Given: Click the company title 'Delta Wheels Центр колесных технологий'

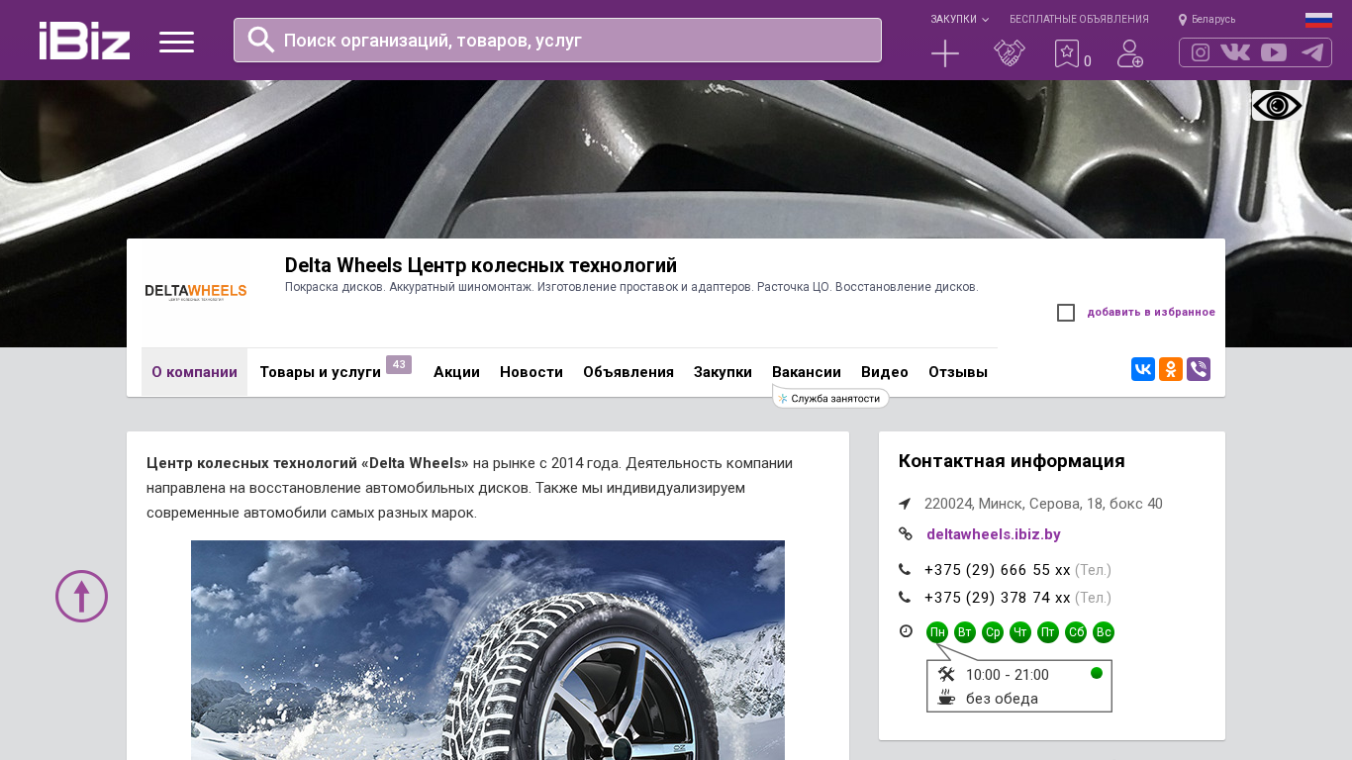Looking at the screenshot, I should [481, 265].
